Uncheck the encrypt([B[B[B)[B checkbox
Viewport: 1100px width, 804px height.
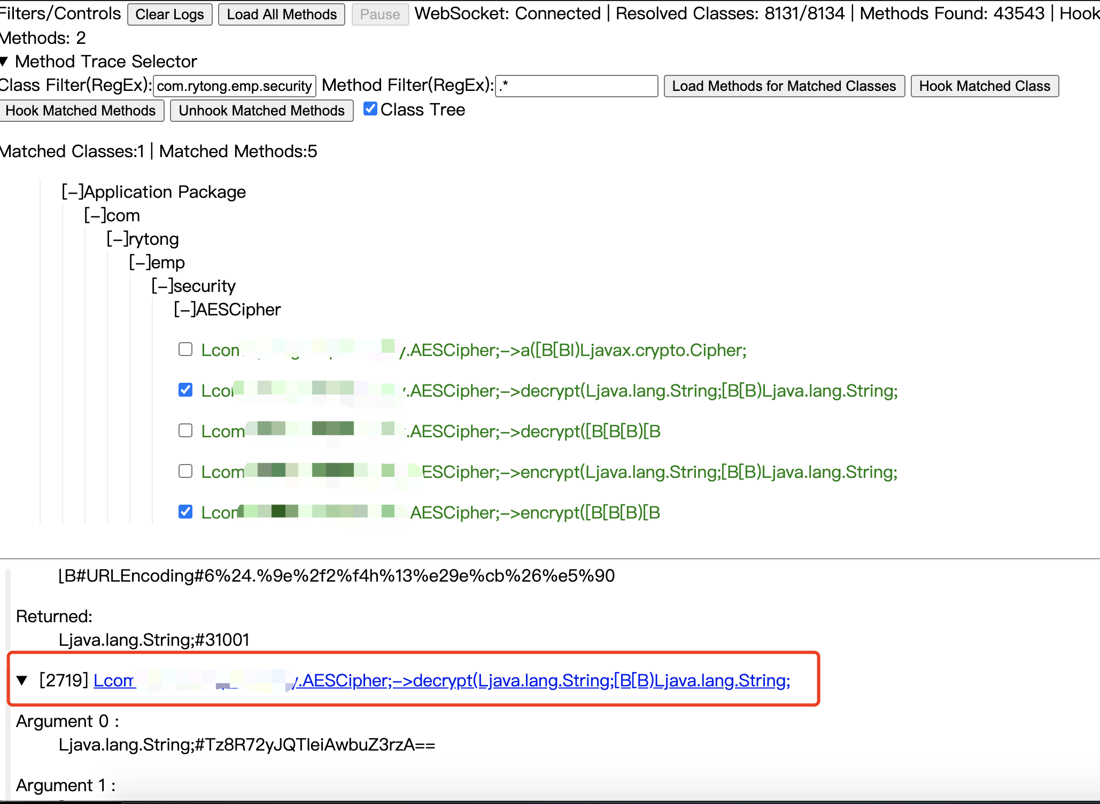(185, 512)
